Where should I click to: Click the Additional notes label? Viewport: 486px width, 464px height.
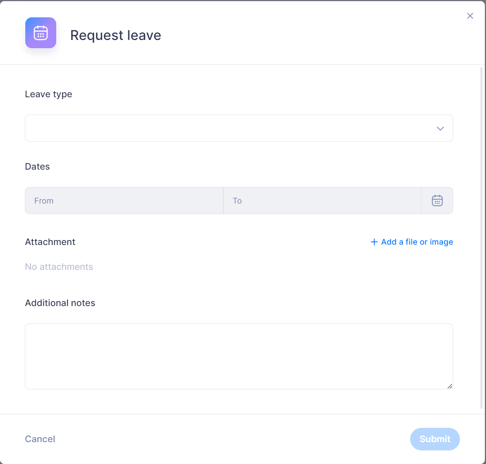point(60,303)
